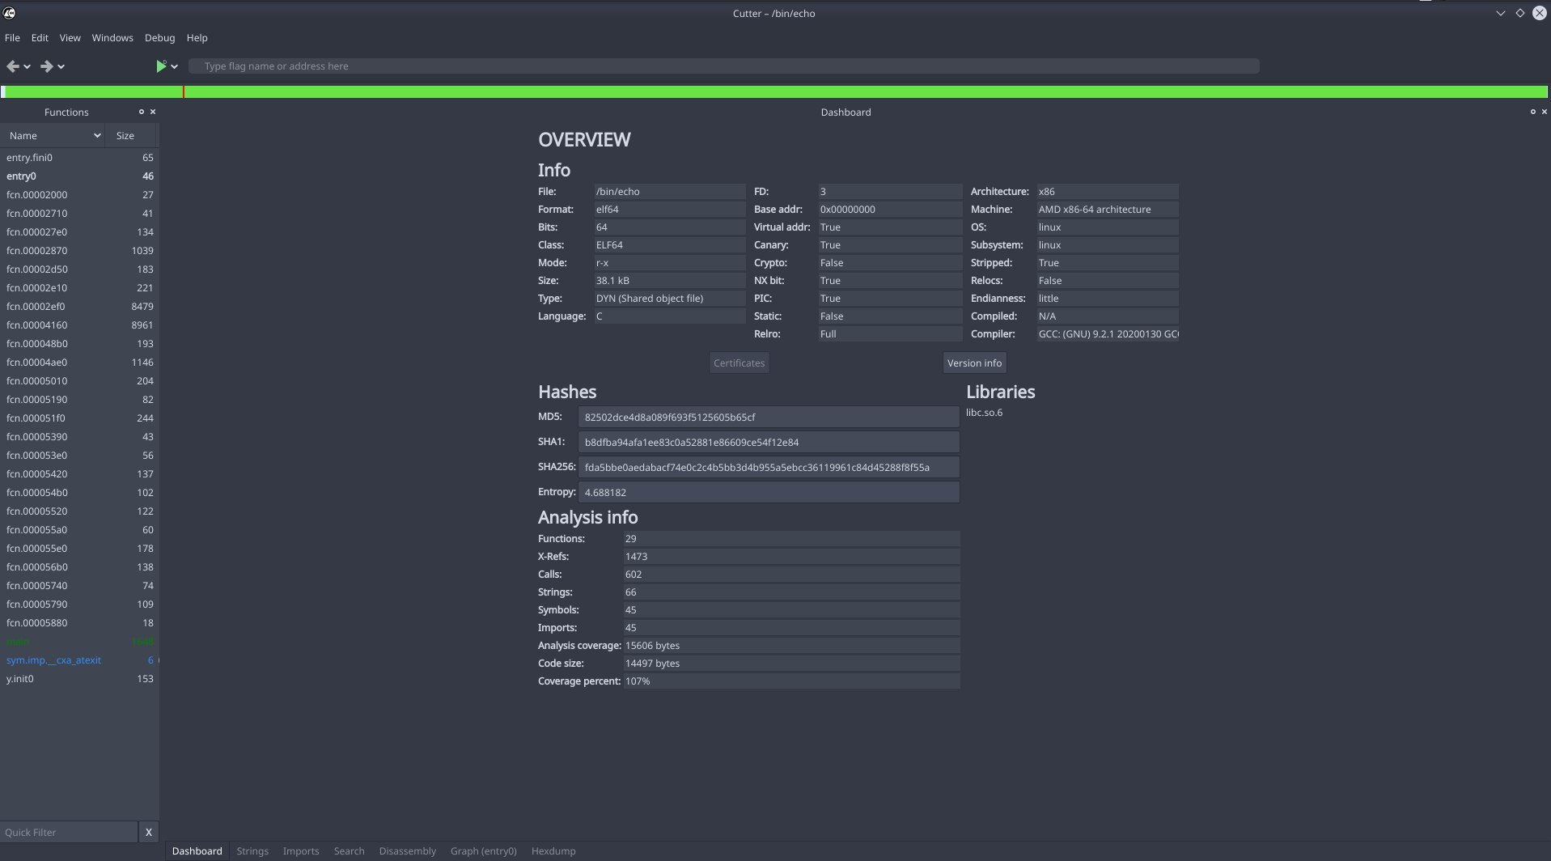The width and height of the screenshot is (1551, 861).
Task: Clear the quick filter with the X button
Action: pos(148,832)
